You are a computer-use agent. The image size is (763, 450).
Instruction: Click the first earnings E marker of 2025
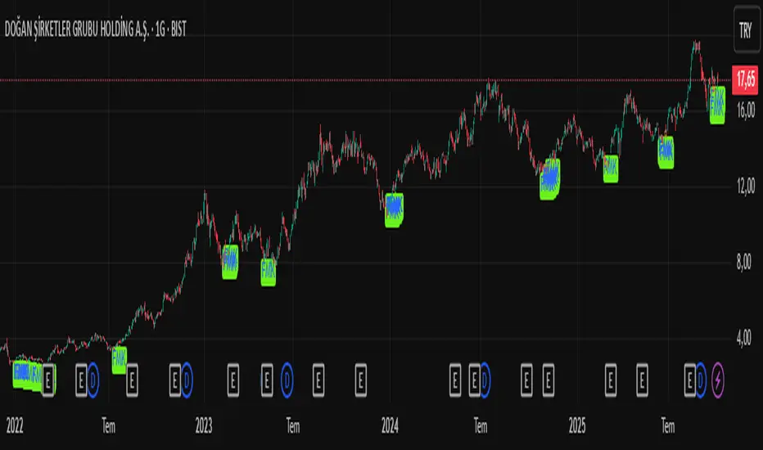coord(611,380)
